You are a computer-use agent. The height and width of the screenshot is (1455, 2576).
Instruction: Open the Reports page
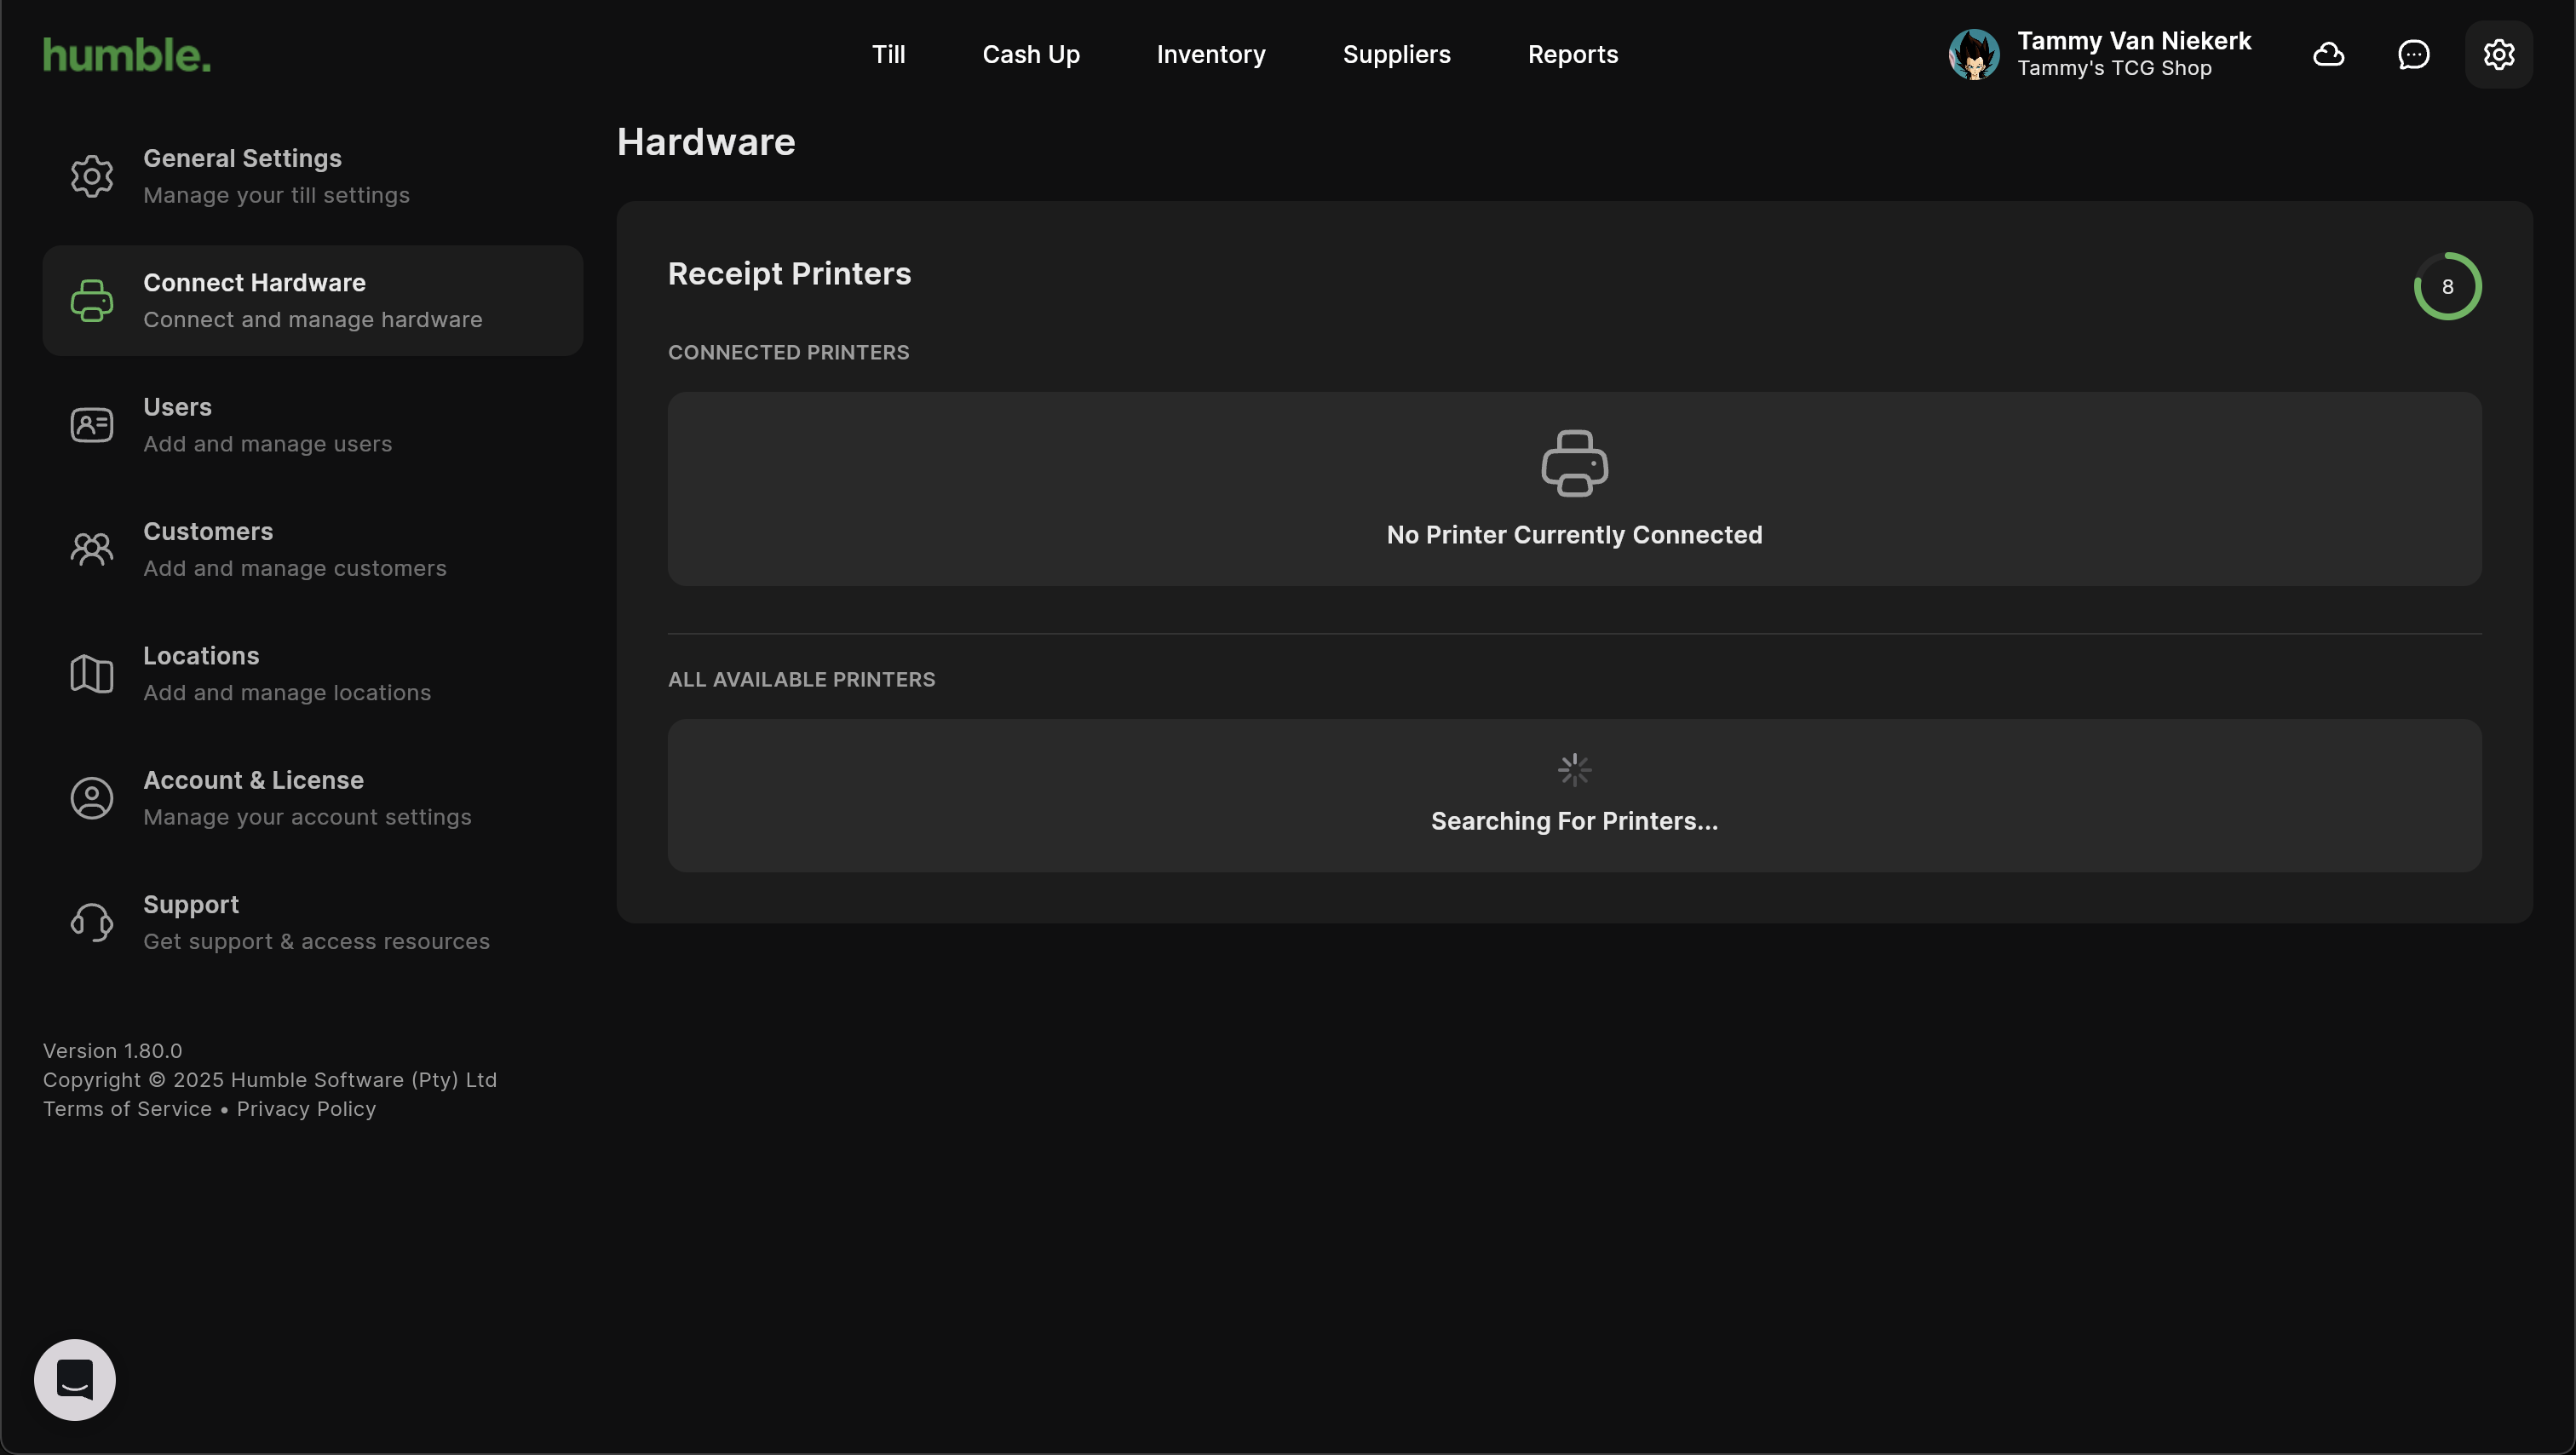[x=1572, y=54]
